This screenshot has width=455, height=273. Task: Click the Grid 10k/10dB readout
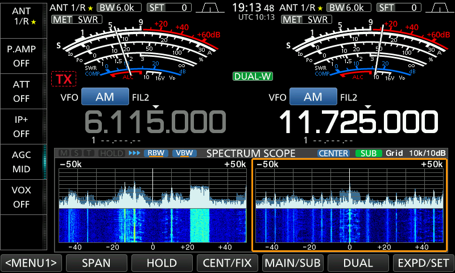[416, 153]
